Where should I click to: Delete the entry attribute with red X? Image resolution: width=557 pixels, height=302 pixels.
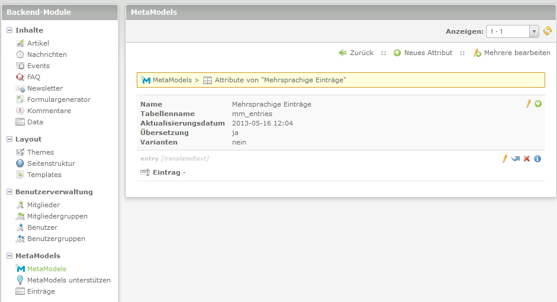click(527, 159)
